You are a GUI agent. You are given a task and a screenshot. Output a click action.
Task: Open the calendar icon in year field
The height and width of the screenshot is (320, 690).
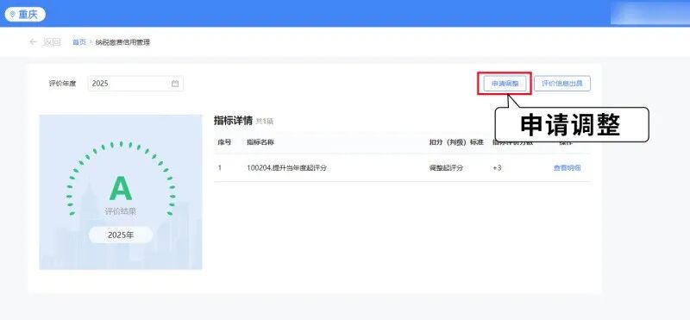click(175, 83)
